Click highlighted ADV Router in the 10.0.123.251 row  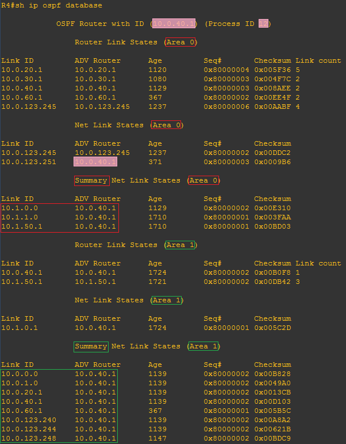click(x=95, y=162)
